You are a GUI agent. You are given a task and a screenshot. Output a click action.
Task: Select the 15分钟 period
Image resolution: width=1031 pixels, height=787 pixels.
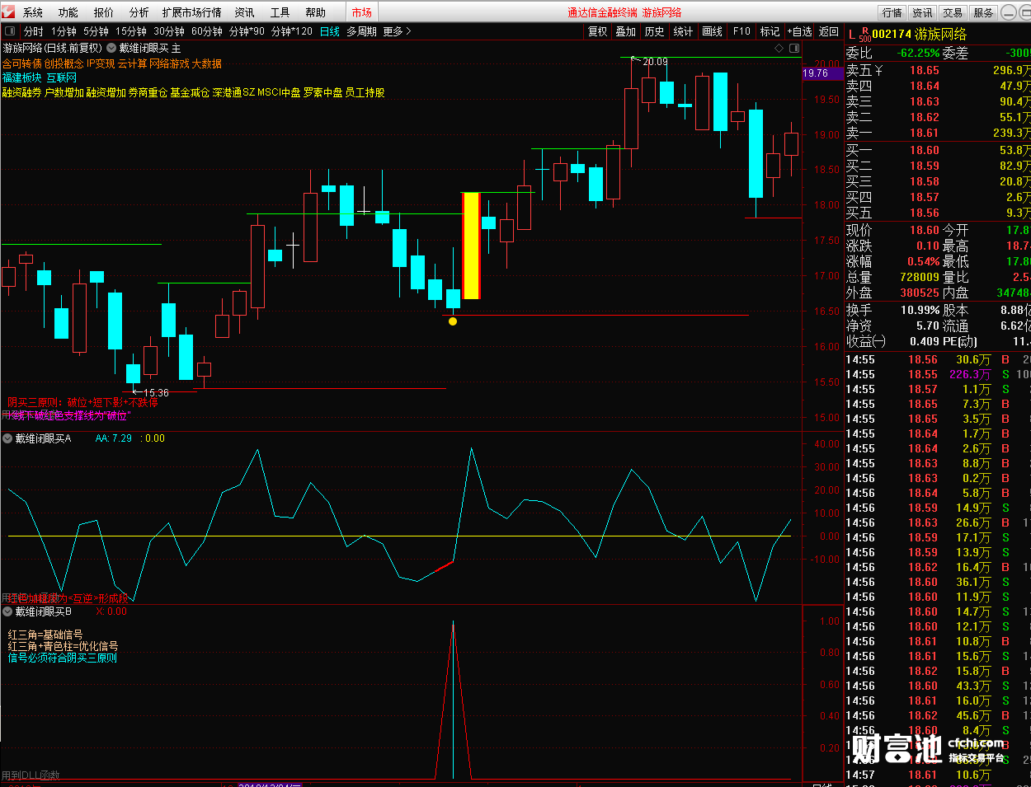130,31
